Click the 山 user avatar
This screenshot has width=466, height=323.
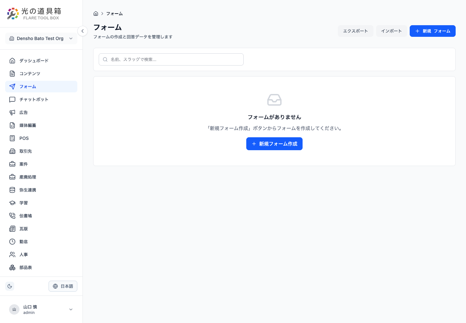pyautogui.click(x=14, y=309)
